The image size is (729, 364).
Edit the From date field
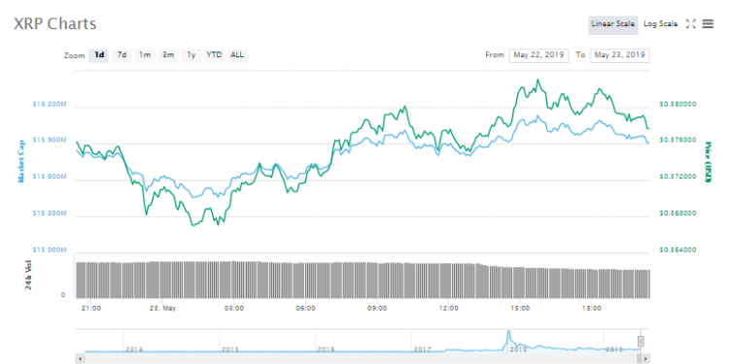(x=538, y=55)
